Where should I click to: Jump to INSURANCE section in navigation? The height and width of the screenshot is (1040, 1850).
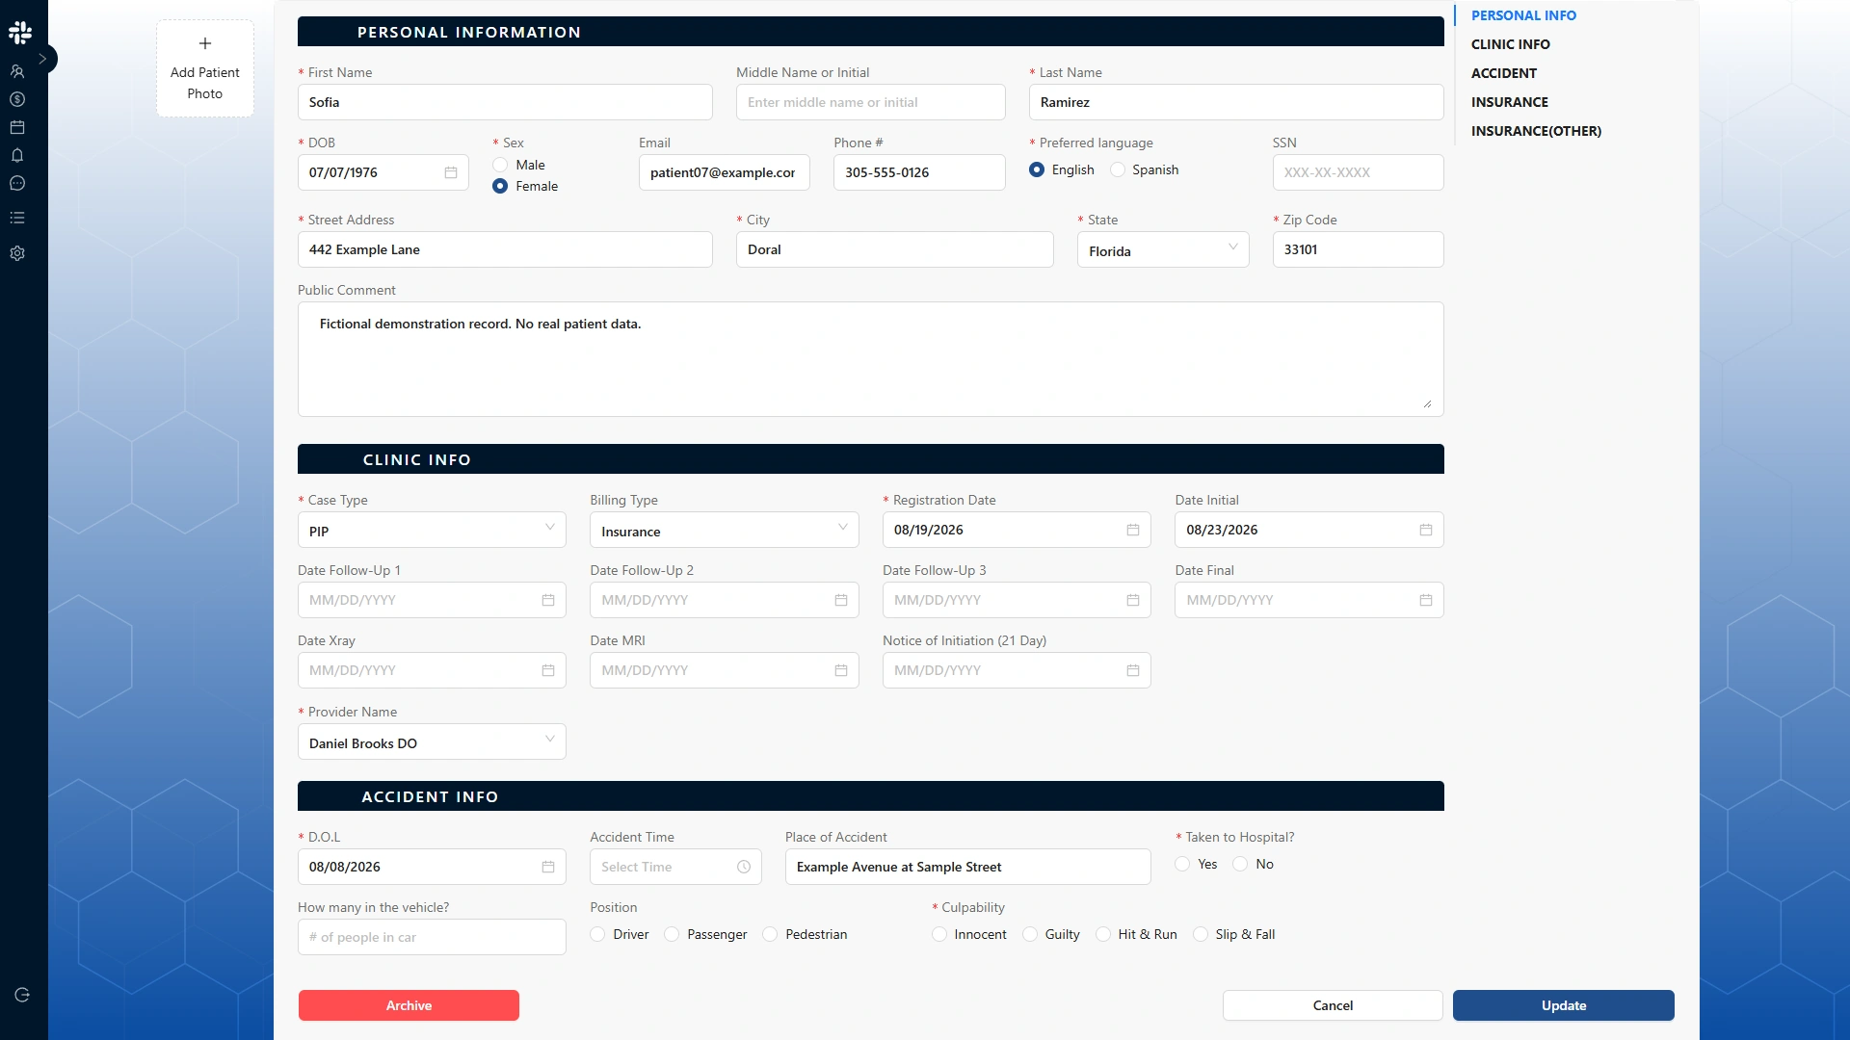(1510, 102)
